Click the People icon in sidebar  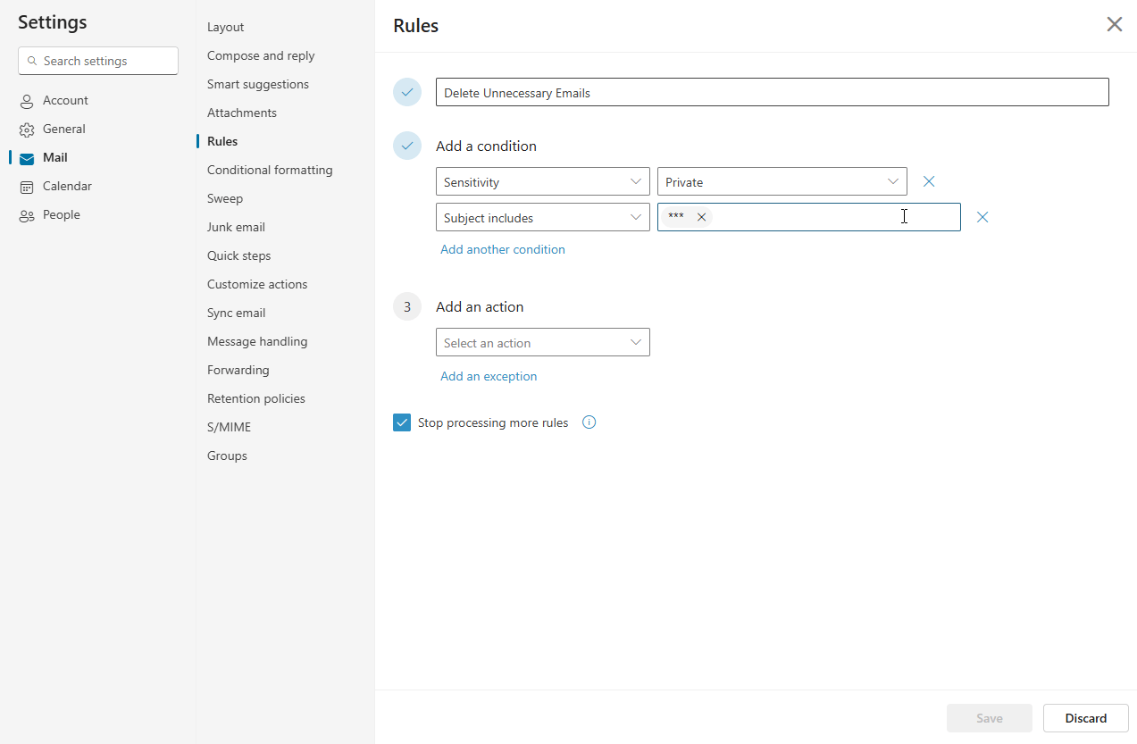coord(27,215)
